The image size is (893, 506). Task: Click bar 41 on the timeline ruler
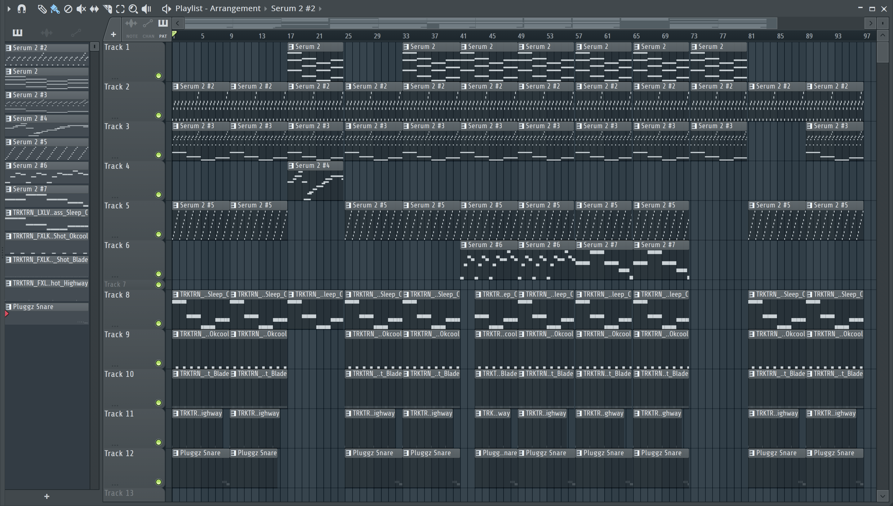click(x=463, y=36)
